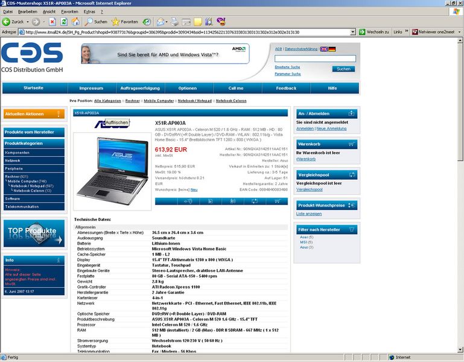Open Impressum navigation tab
Screen dimensions: 464x362
click(91, 88)
